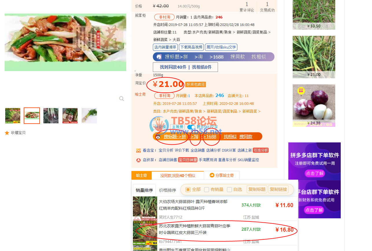Open the 分享哈士奇 tab
Image resolution: width=372 pixels, height=251 pixels.
click(x=222, y=175)
